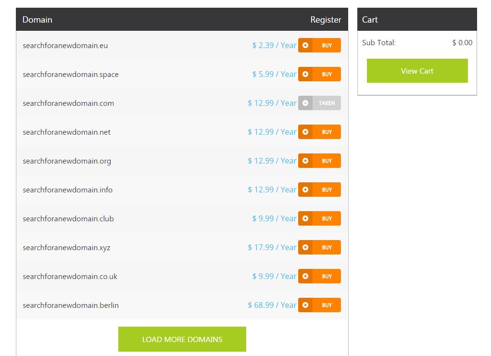
Task: Click the Cart panel title
Action: click(370, 19)
